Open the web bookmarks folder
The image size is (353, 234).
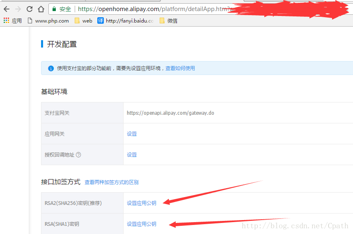pos(83,20)
